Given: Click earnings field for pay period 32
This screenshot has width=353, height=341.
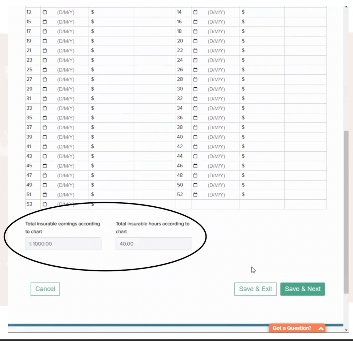Looking at the screenshot, I should click(262, 99).
